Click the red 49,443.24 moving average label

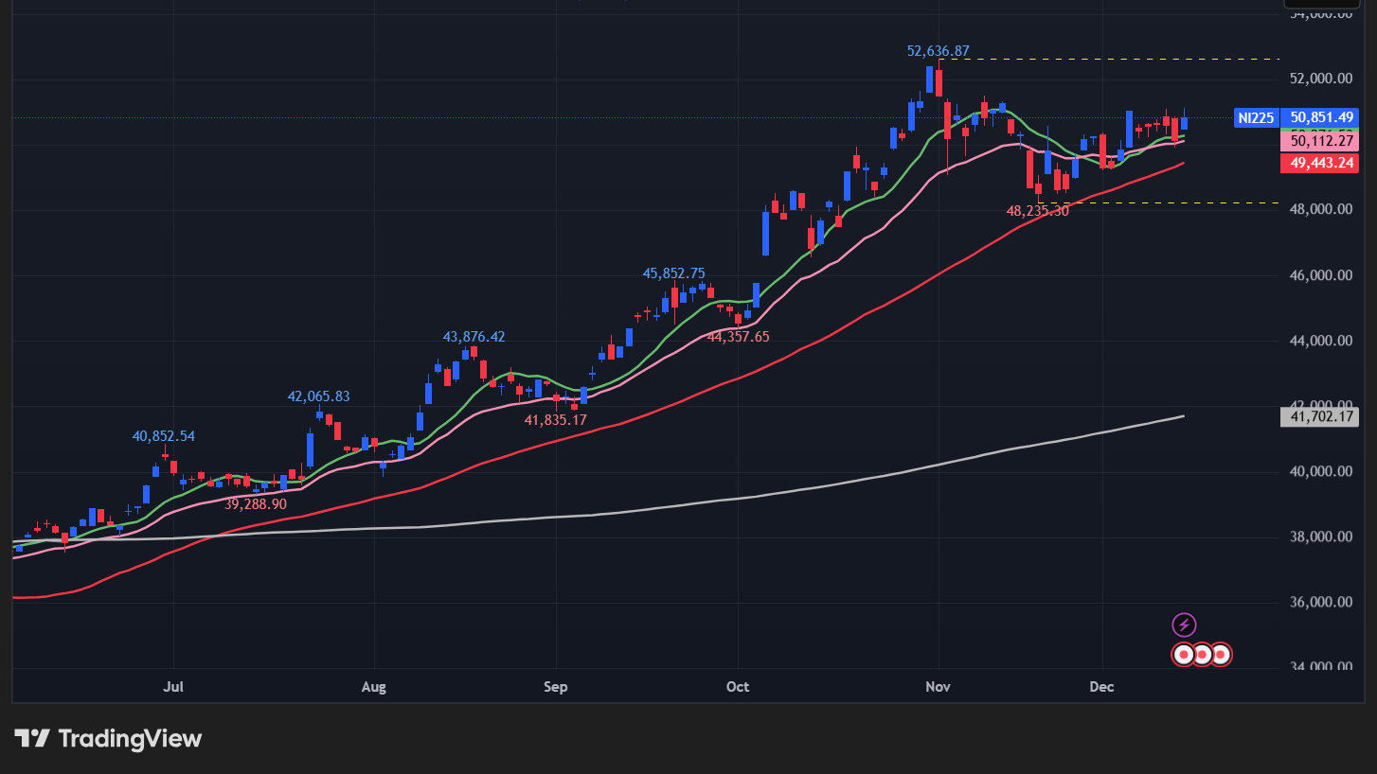(1320, 162)
